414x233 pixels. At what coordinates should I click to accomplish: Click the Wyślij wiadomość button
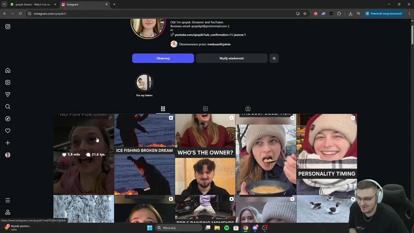click(x=232, y=58)
